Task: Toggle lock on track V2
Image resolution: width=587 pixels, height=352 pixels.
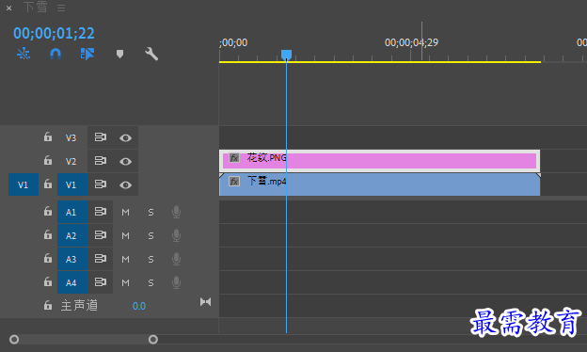Action: click(48, 161)
